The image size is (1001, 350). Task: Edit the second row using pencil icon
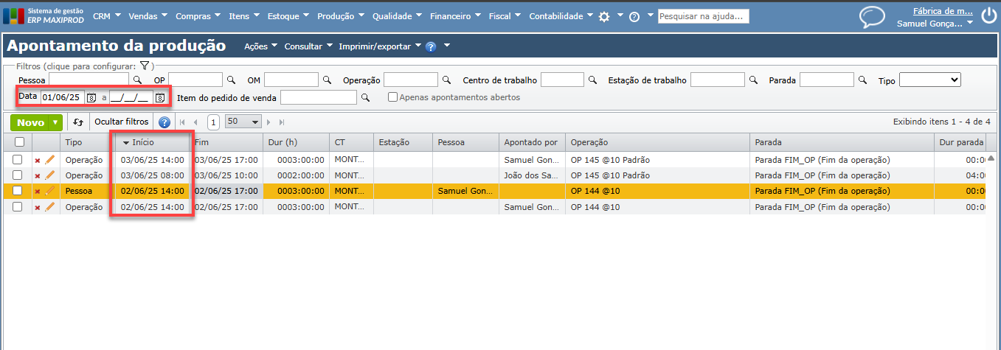tap(50, 175)
